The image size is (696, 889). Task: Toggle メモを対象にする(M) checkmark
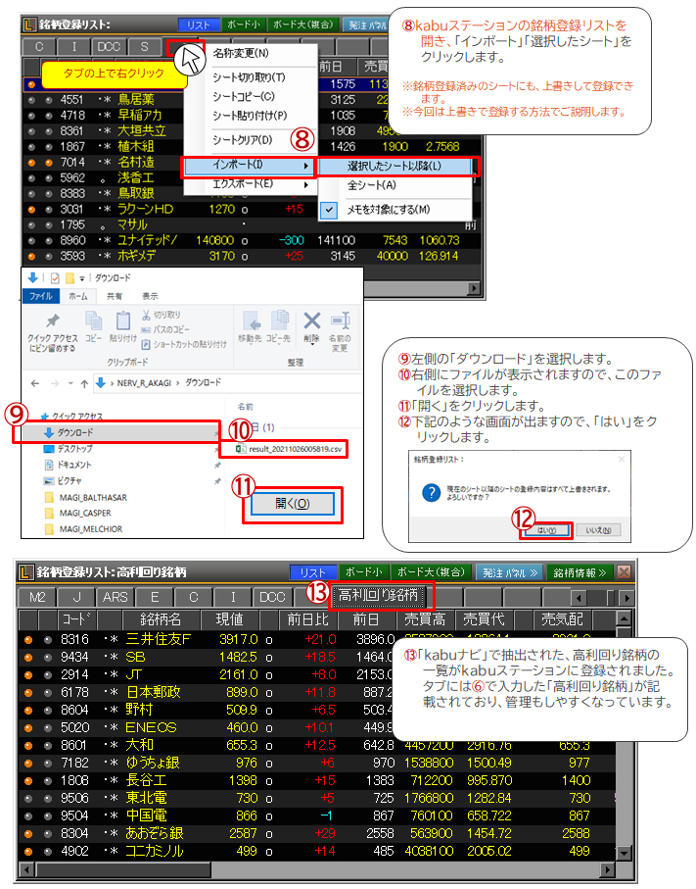tap(329, 210)
